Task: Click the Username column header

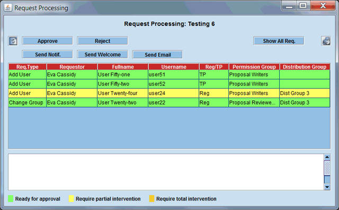Action: click(x=174, y=67)
